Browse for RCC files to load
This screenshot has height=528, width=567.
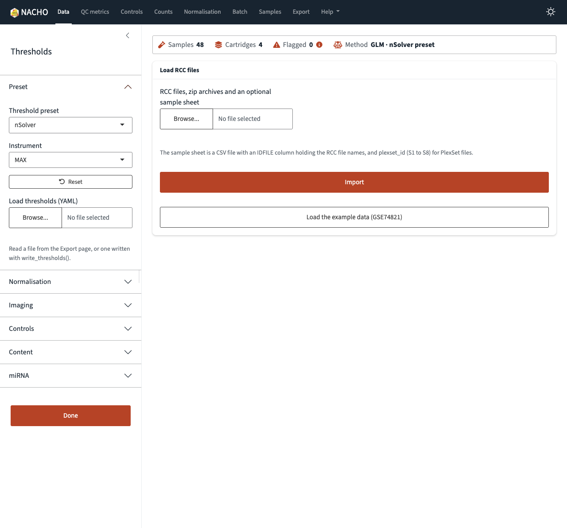click(186, 119)
